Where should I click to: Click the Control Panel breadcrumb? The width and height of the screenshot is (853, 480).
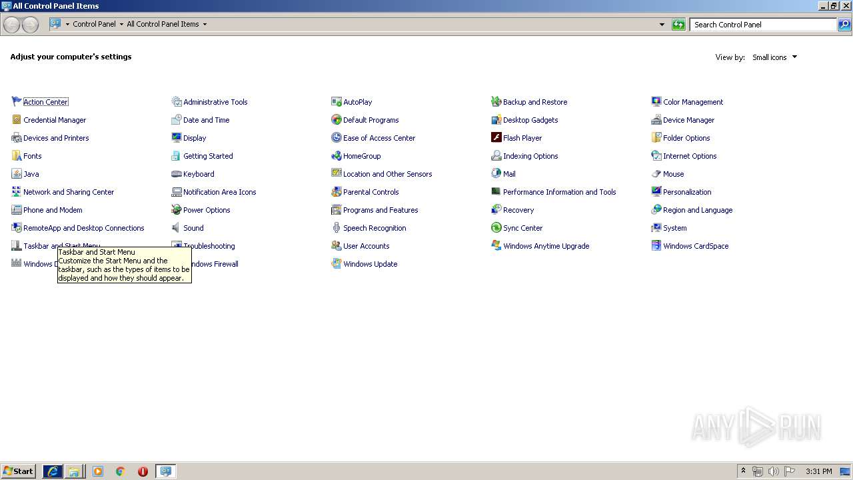tap(94, 24)
